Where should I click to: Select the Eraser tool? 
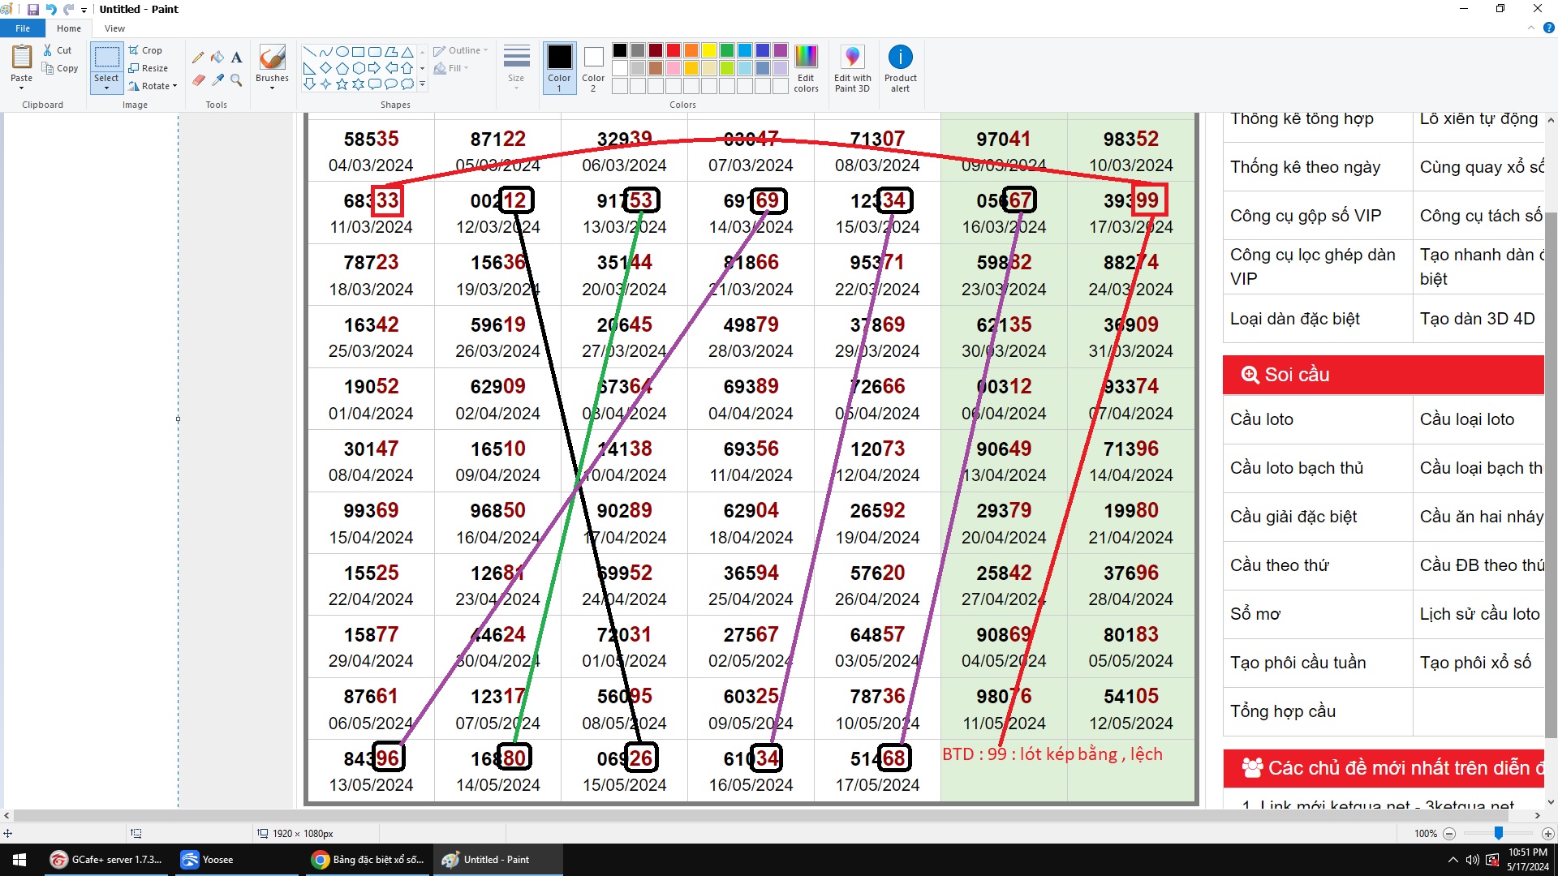(198, 79)
